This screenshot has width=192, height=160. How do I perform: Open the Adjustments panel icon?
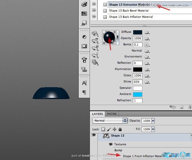(84, 37)
